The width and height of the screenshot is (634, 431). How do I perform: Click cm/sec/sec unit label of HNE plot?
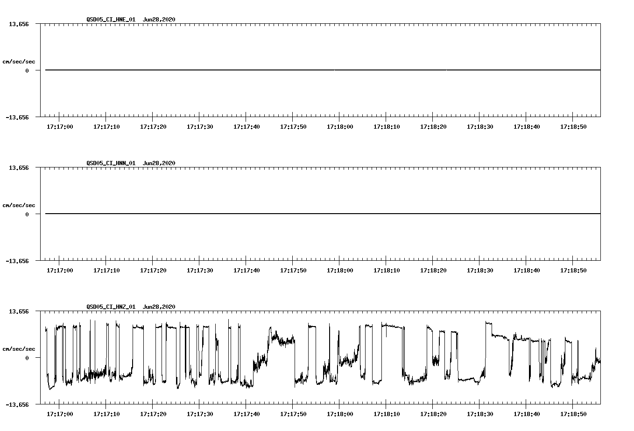[19, 62]
